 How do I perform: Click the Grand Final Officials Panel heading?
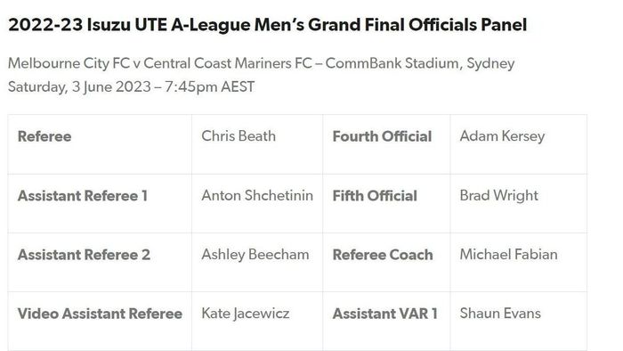267,25
